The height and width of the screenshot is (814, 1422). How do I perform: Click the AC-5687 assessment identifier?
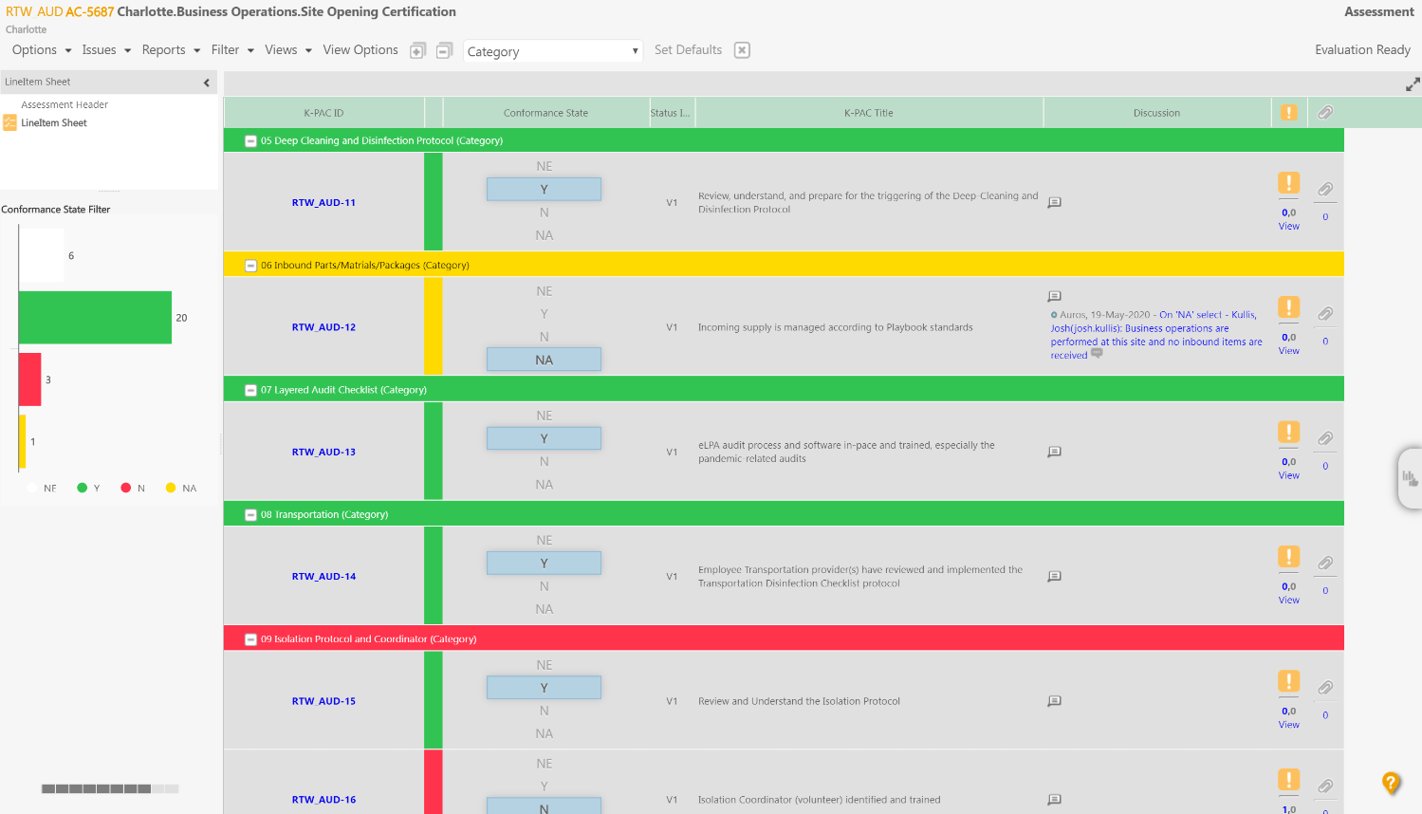(x=89, y=12)
